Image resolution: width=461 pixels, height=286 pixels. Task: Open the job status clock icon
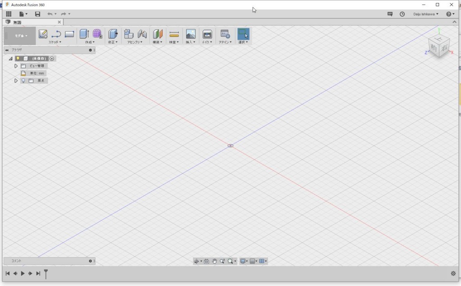coord(402,14)
